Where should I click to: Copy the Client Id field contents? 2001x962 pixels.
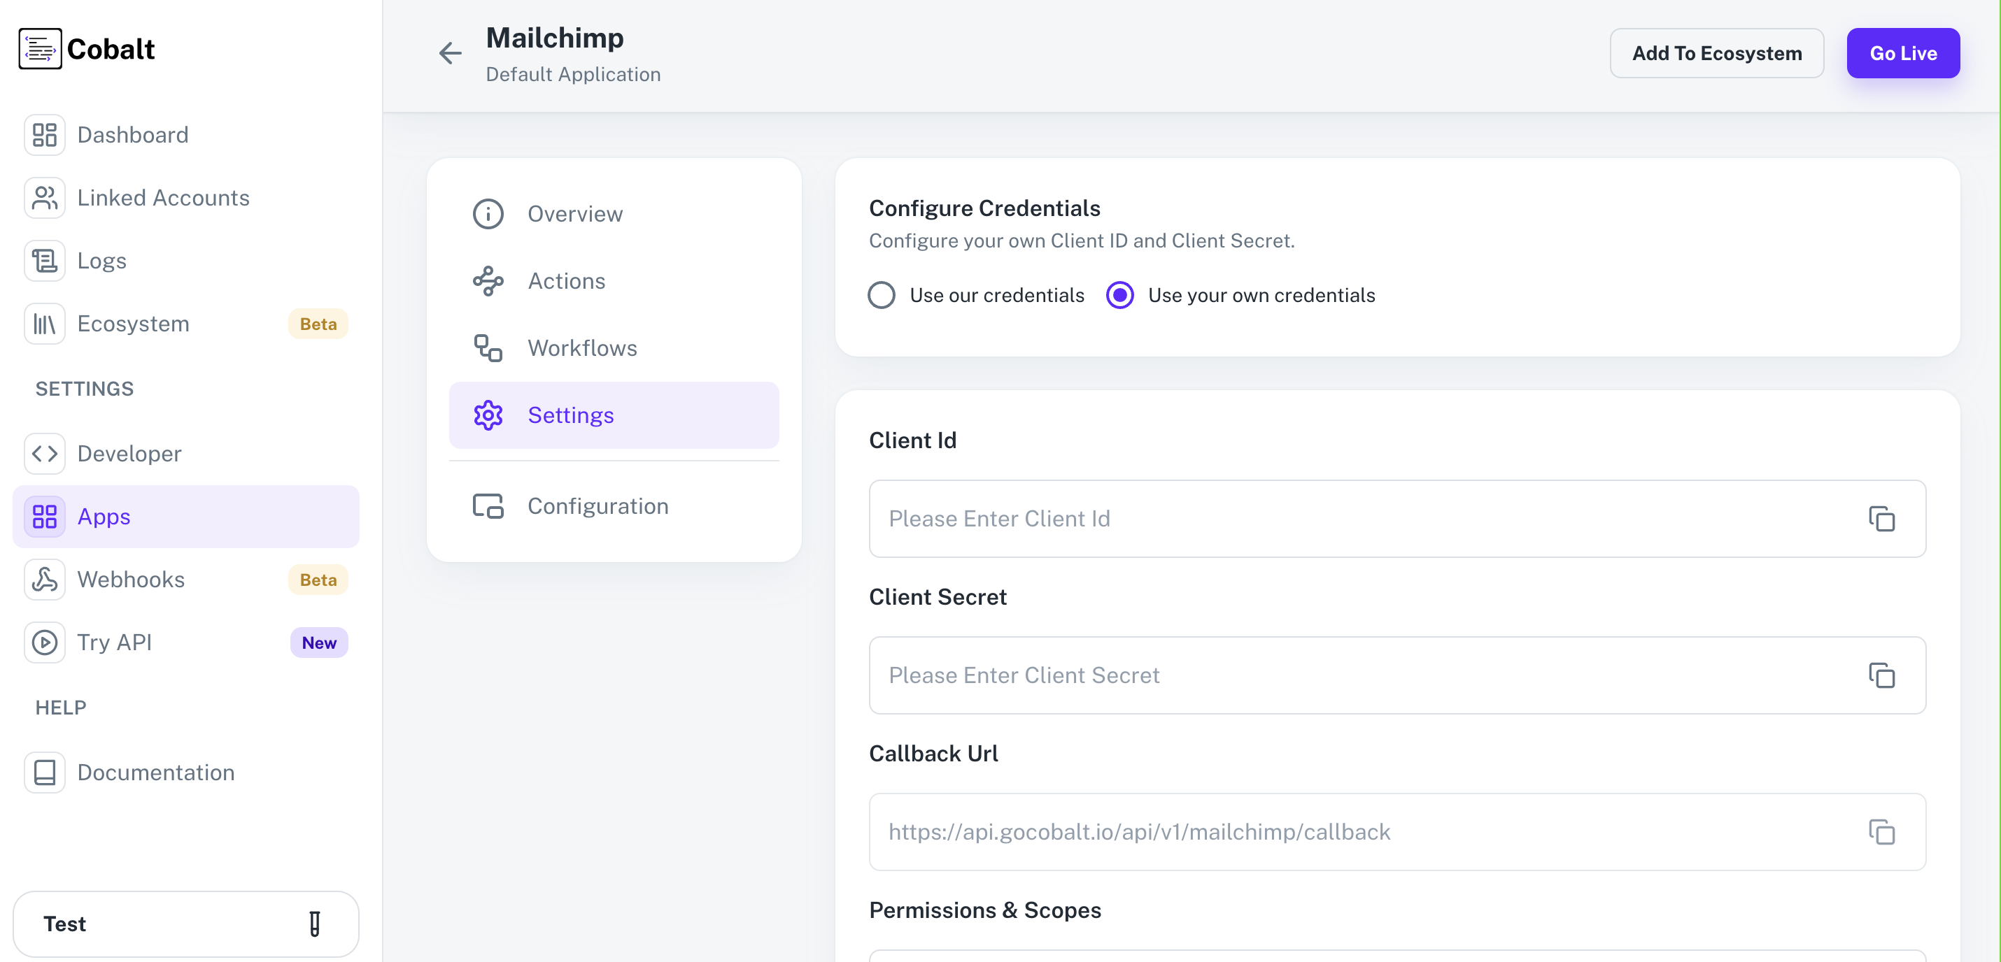coord(1882,519)
